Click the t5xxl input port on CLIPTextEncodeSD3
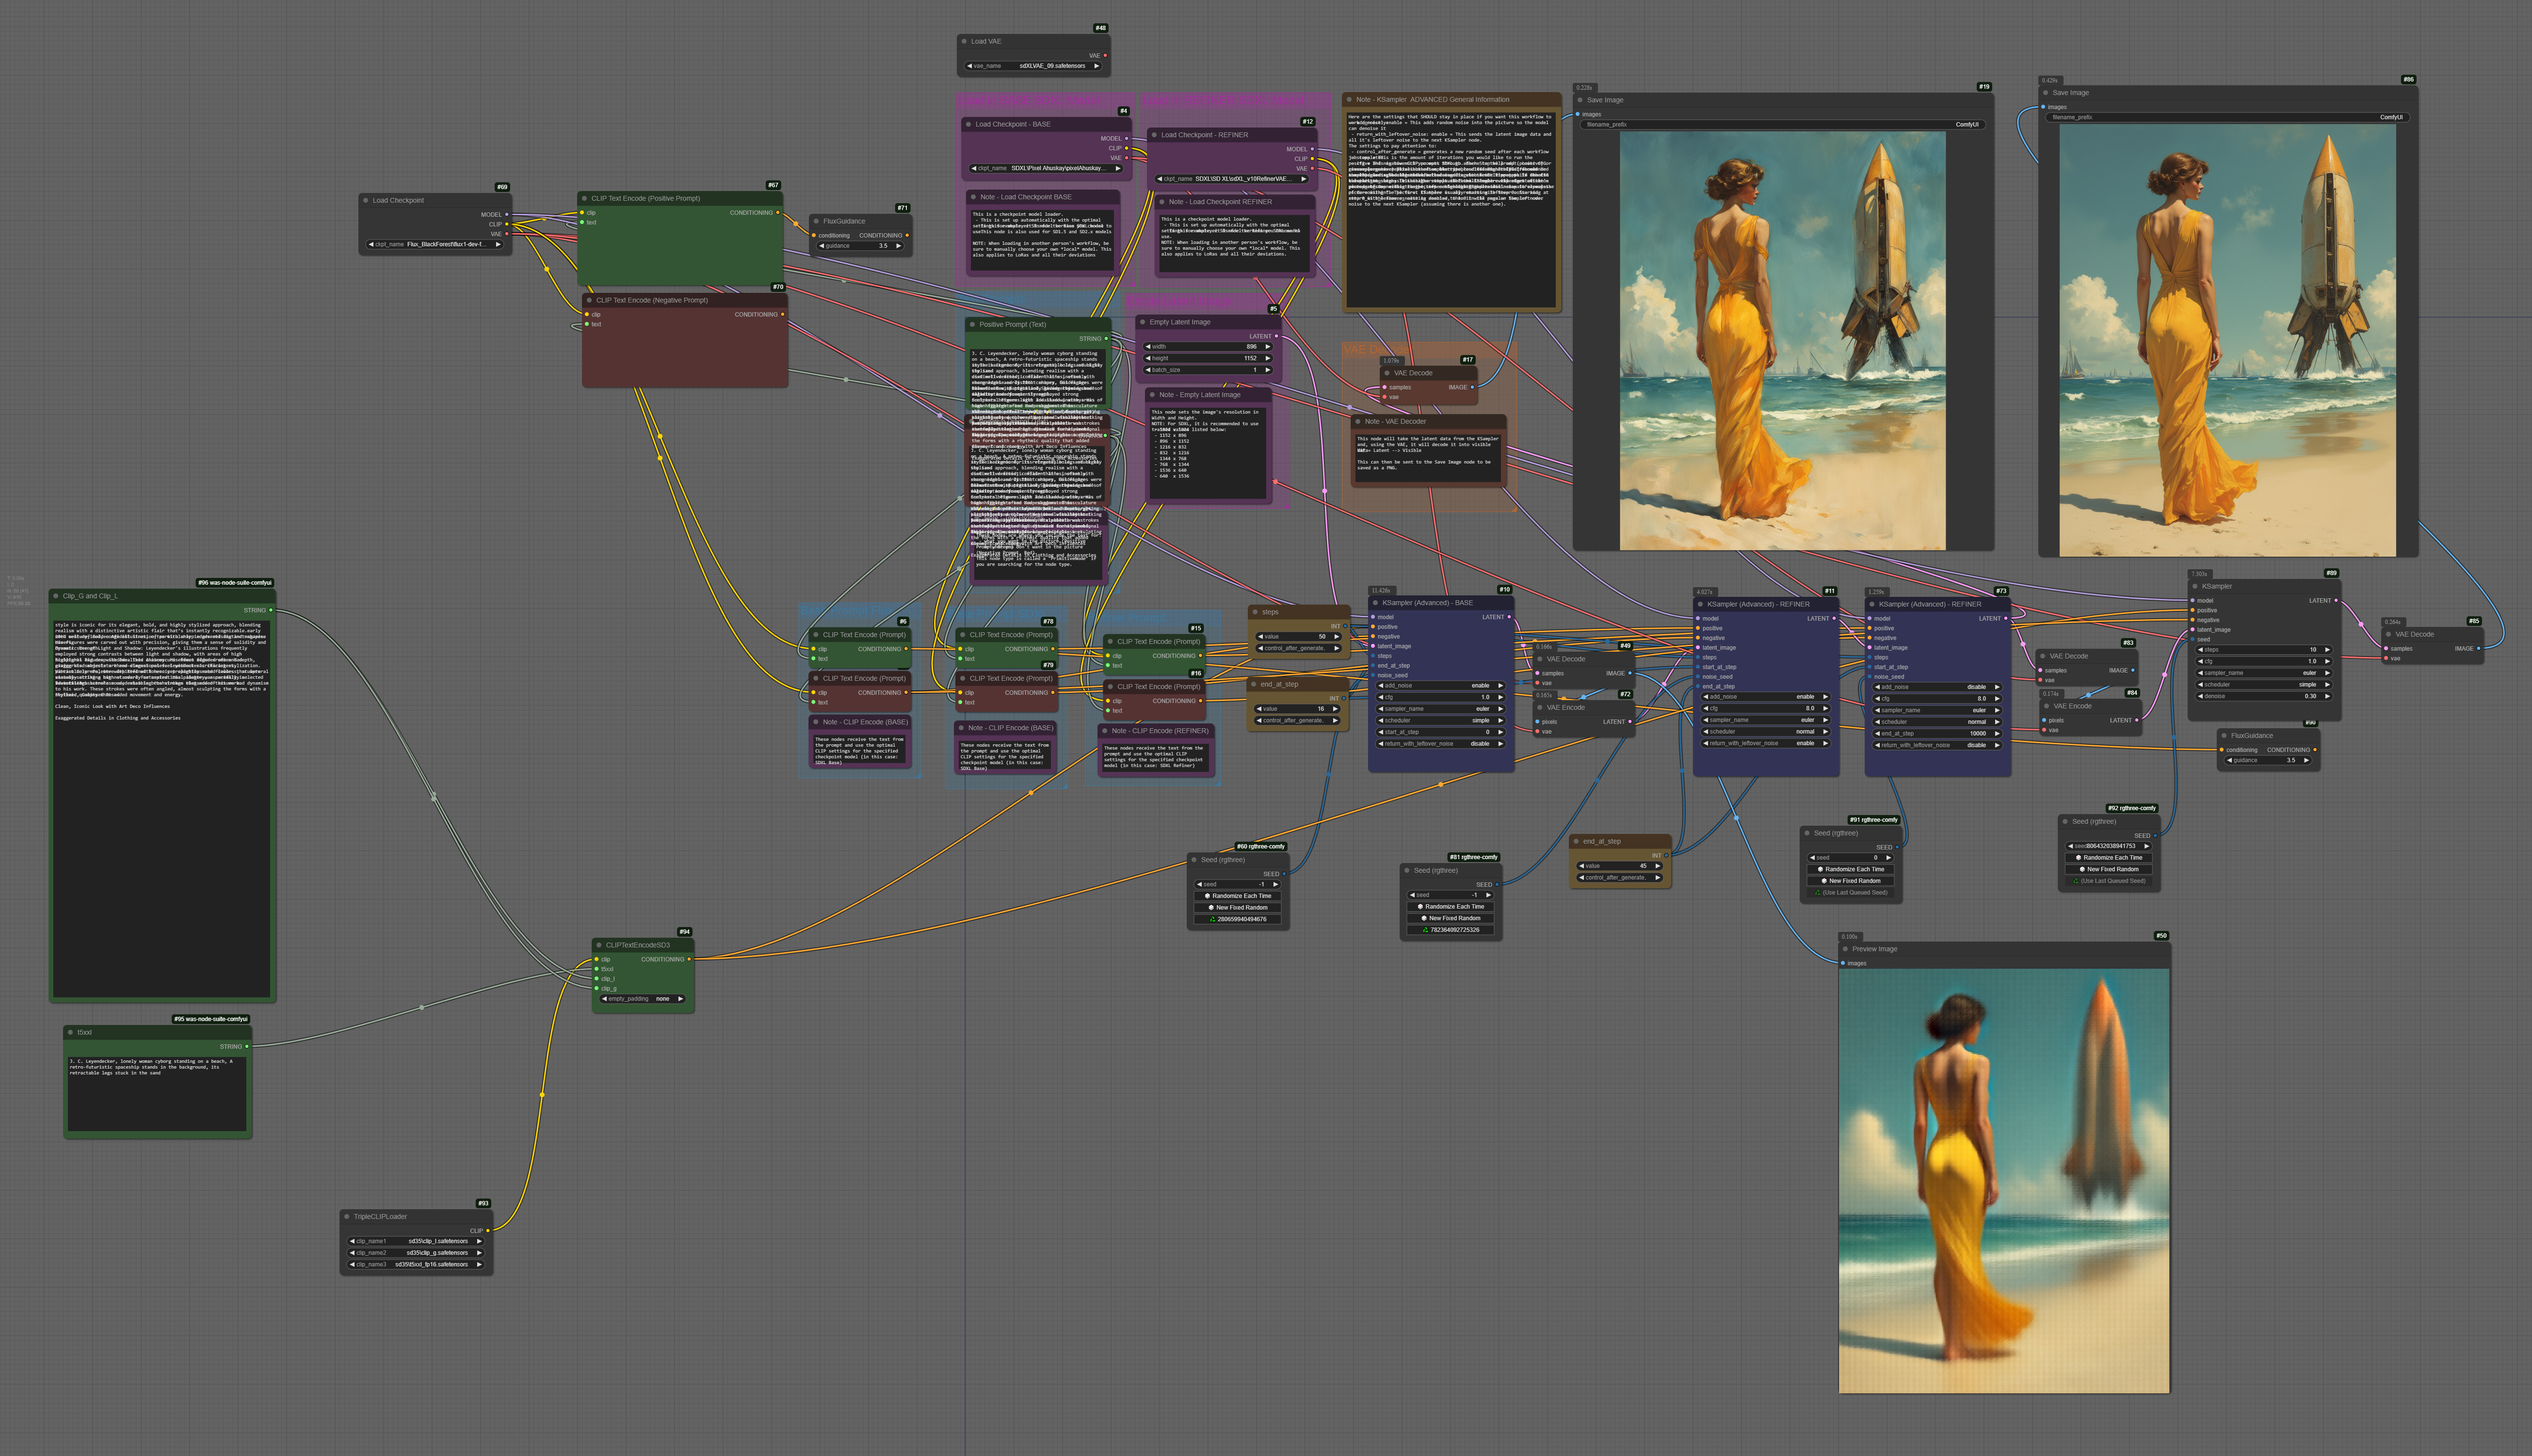Screen dimensions: 2532x1456 pos(597,969)
